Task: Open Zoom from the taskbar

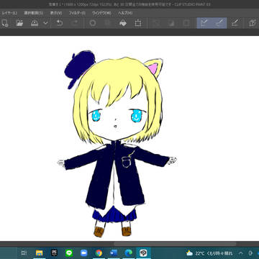Action: 84,253
